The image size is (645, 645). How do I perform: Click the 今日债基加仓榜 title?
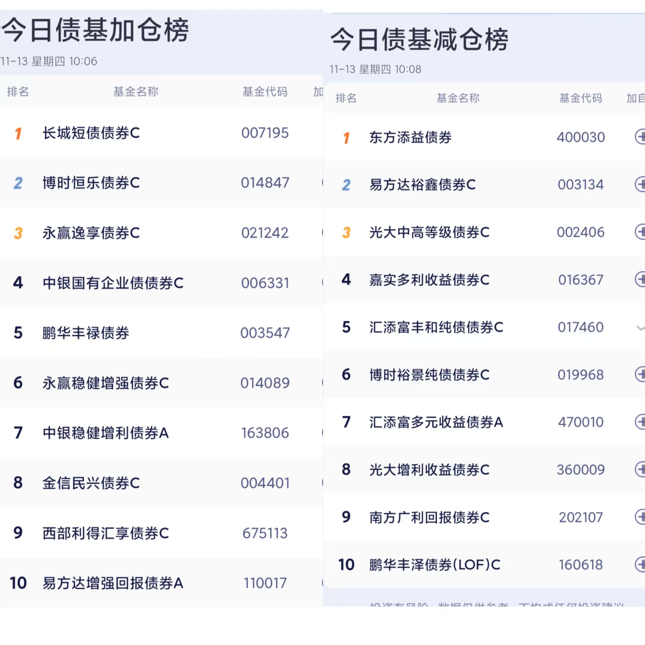click(x=95, y=30)
